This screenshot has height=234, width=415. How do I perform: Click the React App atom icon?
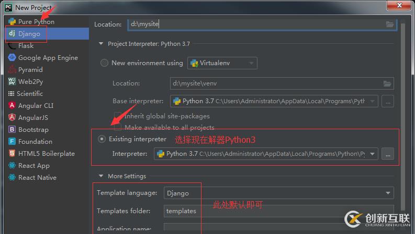(12, 165)
